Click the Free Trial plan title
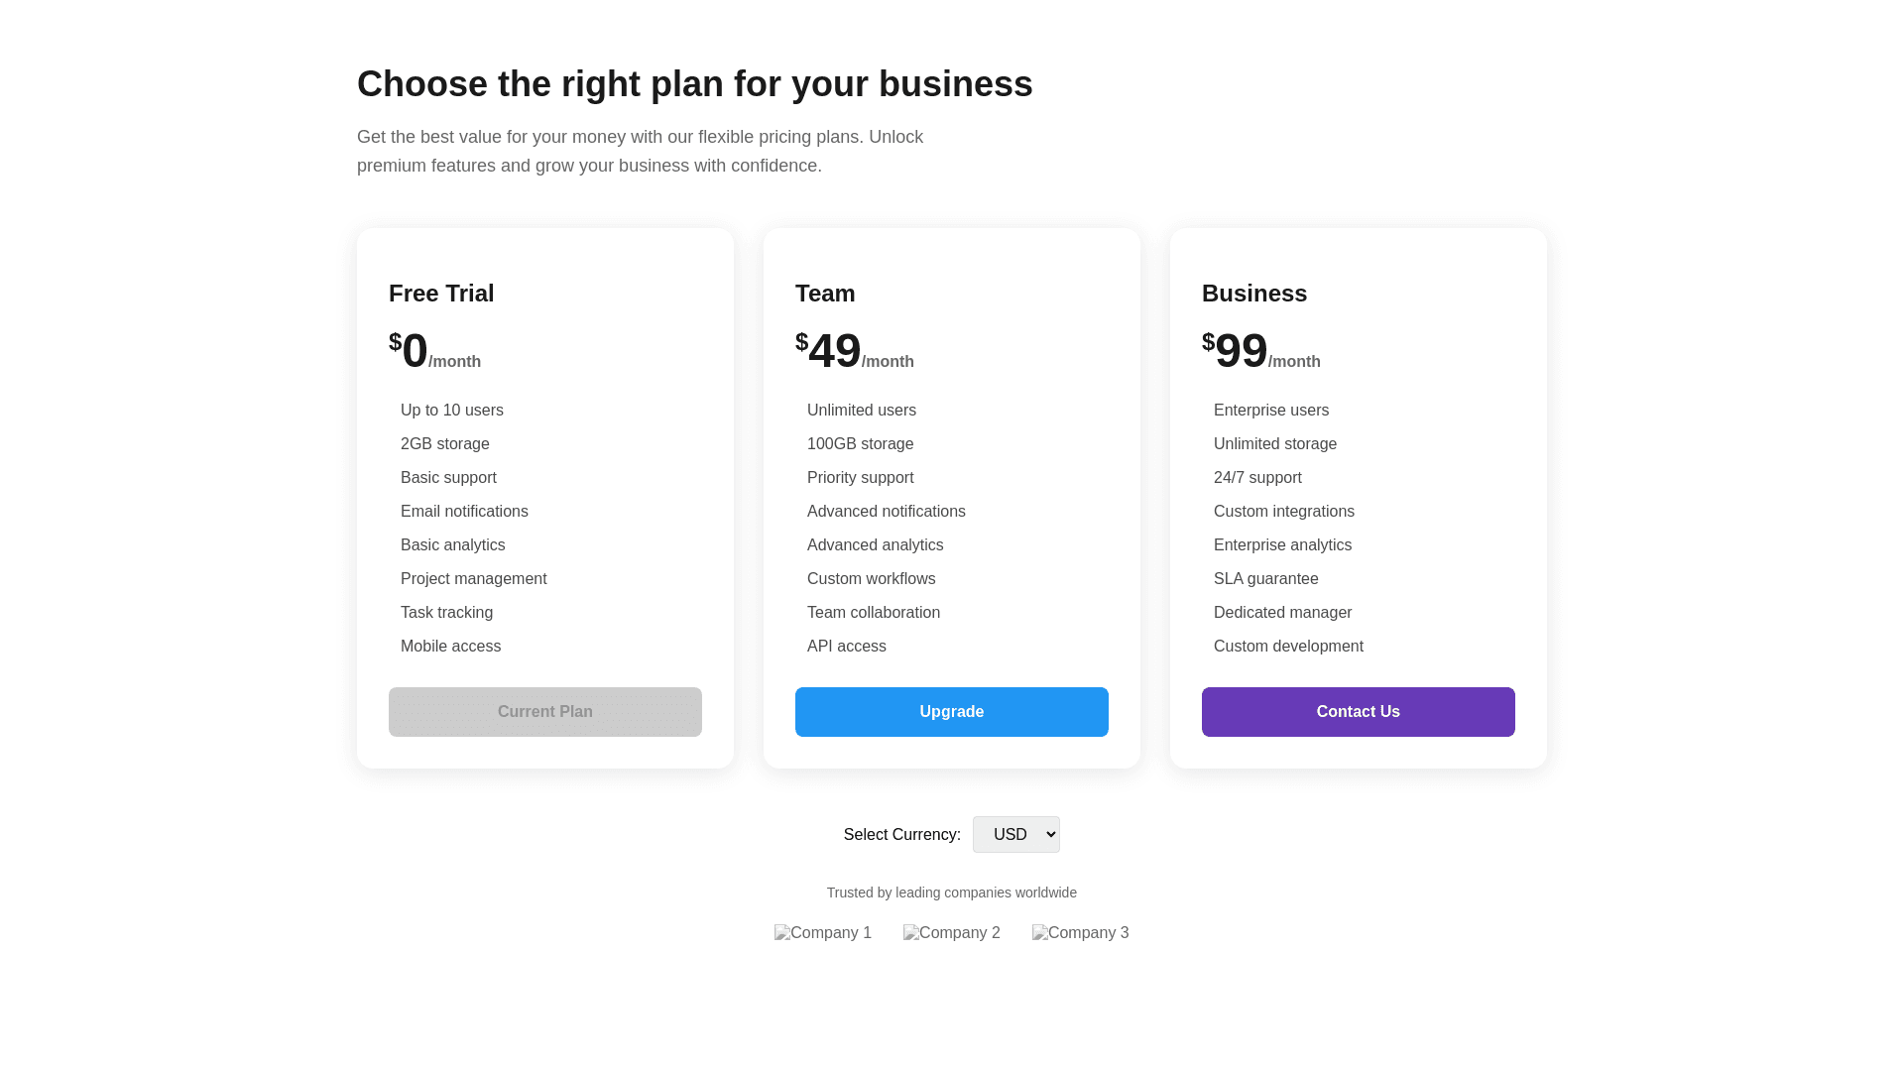This screenshot has height=1071, width=1904. (441, 294)
